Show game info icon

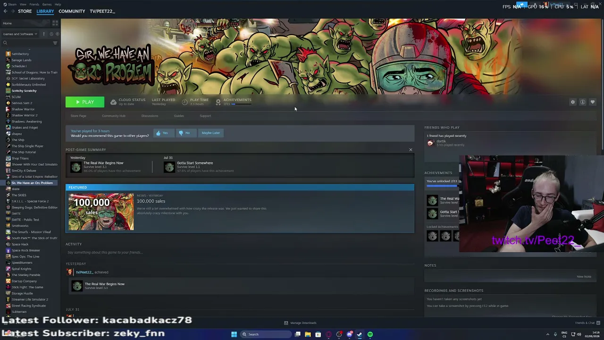[583, 102]
